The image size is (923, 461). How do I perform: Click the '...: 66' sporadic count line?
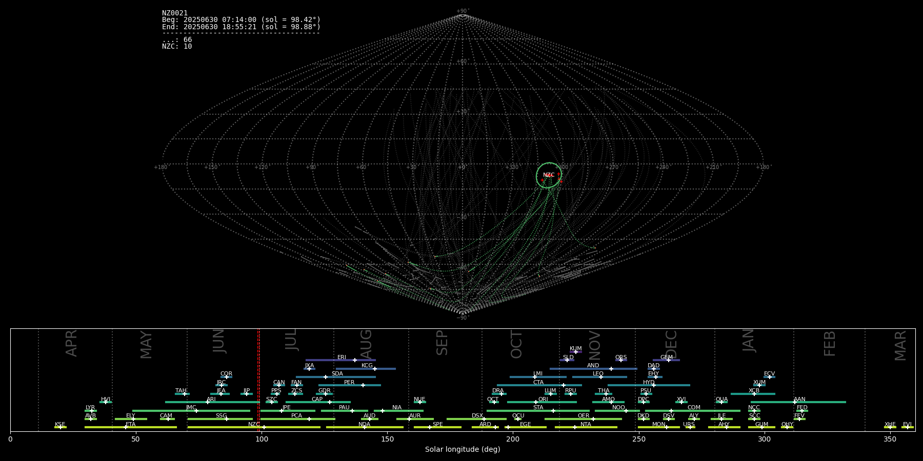[177, 40]
